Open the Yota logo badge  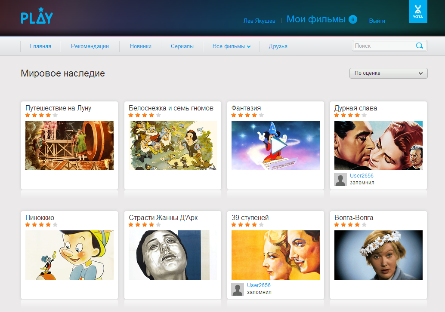418,12
